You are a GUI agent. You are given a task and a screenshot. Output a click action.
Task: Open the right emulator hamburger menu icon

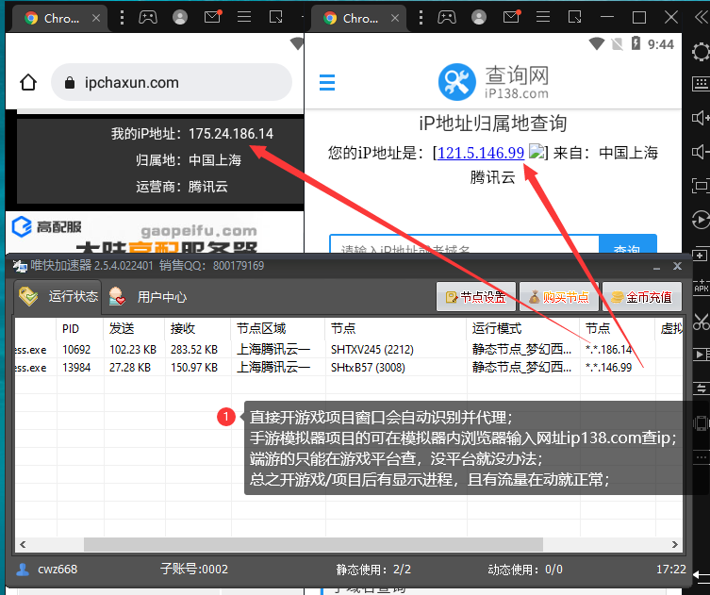[543, 18]
